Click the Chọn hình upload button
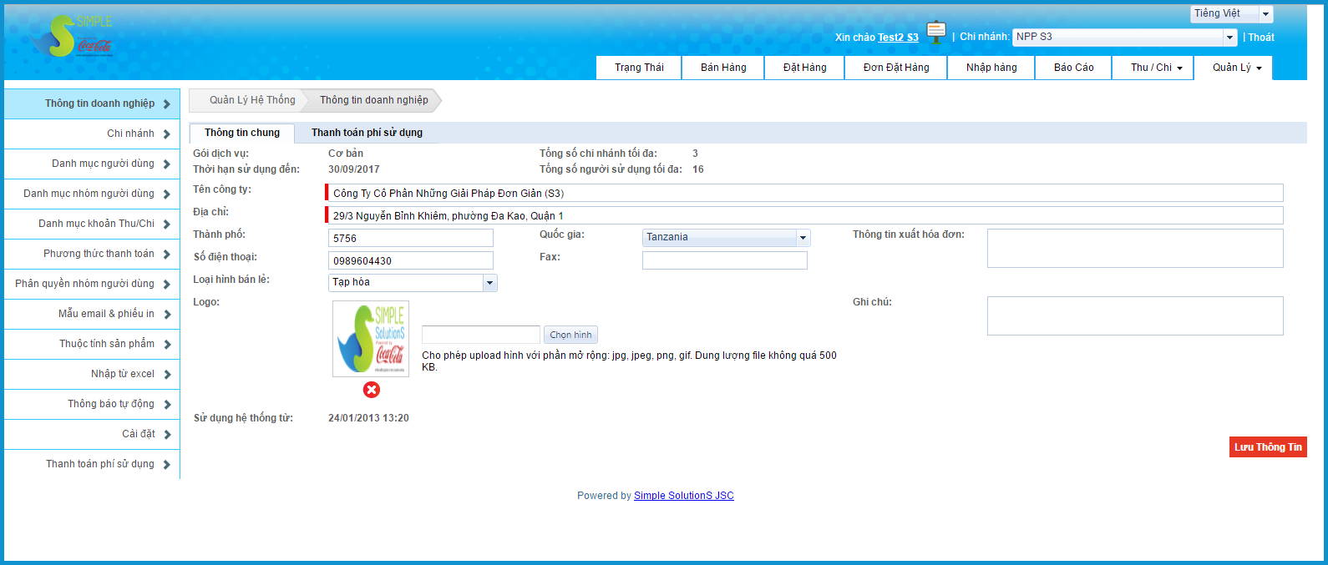1328x565 pixels. point(570,335)
